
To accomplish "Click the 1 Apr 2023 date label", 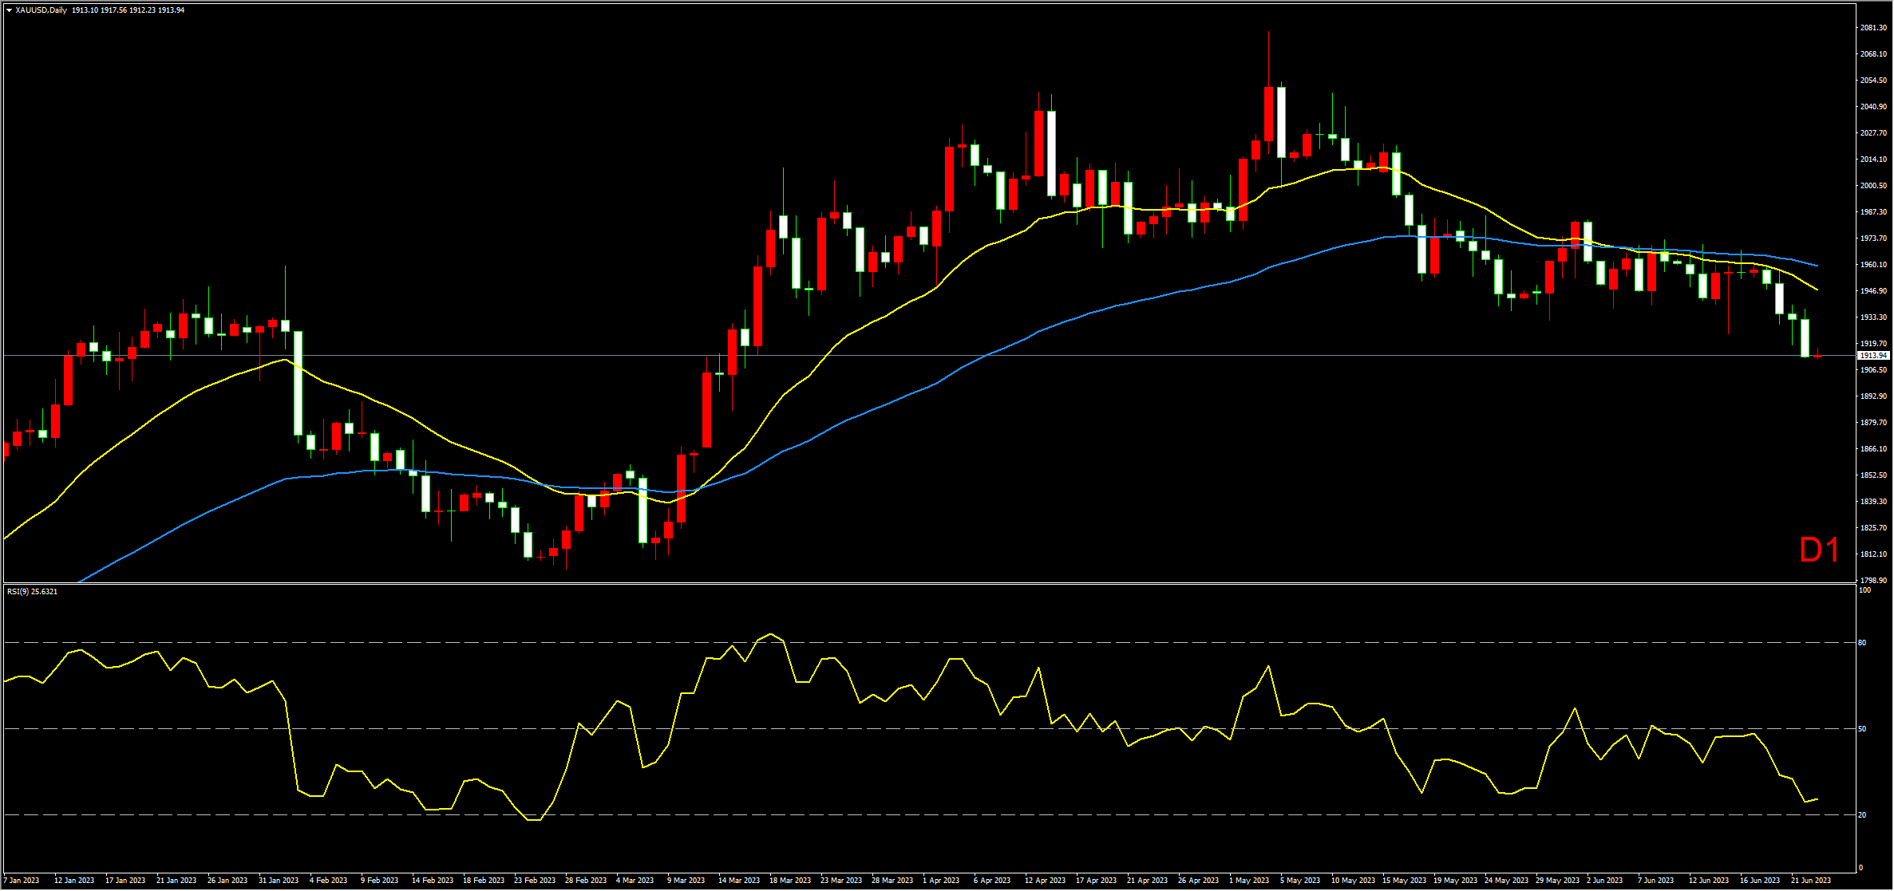I will coord(941,881).
